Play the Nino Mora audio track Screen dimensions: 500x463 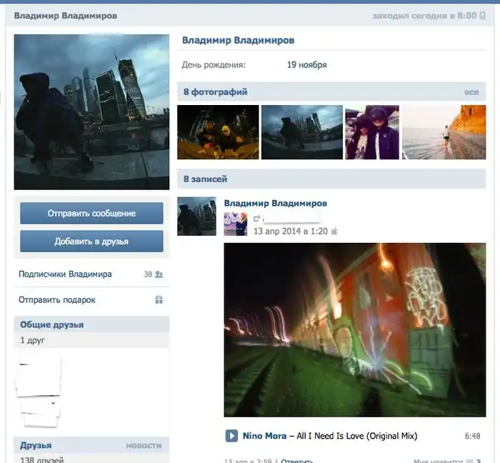(x=231, y=436)
